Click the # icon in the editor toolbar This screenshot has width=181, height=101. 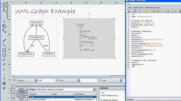(158, 11)
